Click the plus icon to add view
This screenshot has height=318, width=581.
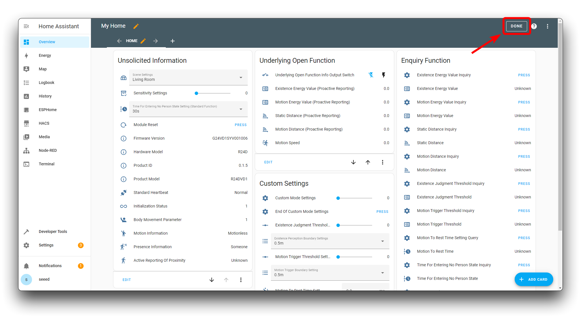172,41
